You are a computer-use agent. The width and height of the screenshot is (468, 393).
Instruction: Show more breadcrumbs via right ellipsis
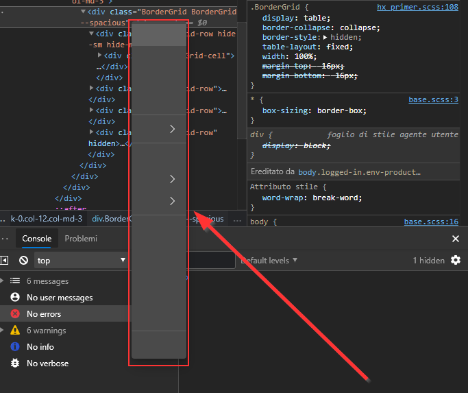[x=237, y=220]
